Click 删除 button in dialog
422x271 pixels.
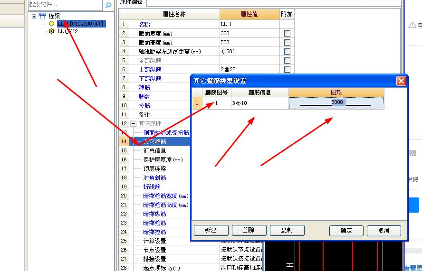click(249, 230)
